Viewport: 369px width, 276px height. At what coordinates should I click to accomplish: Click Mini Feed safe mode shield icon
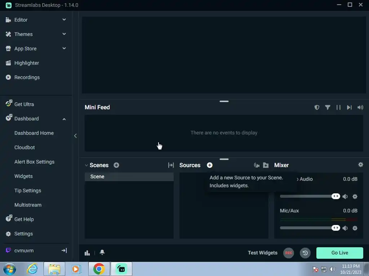[317, 107]
